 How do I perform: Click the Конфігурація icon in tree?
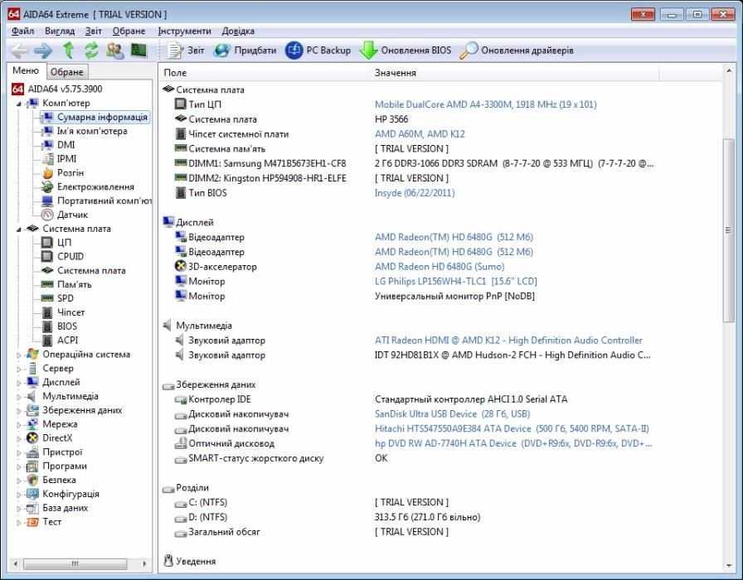coord(32,494)
